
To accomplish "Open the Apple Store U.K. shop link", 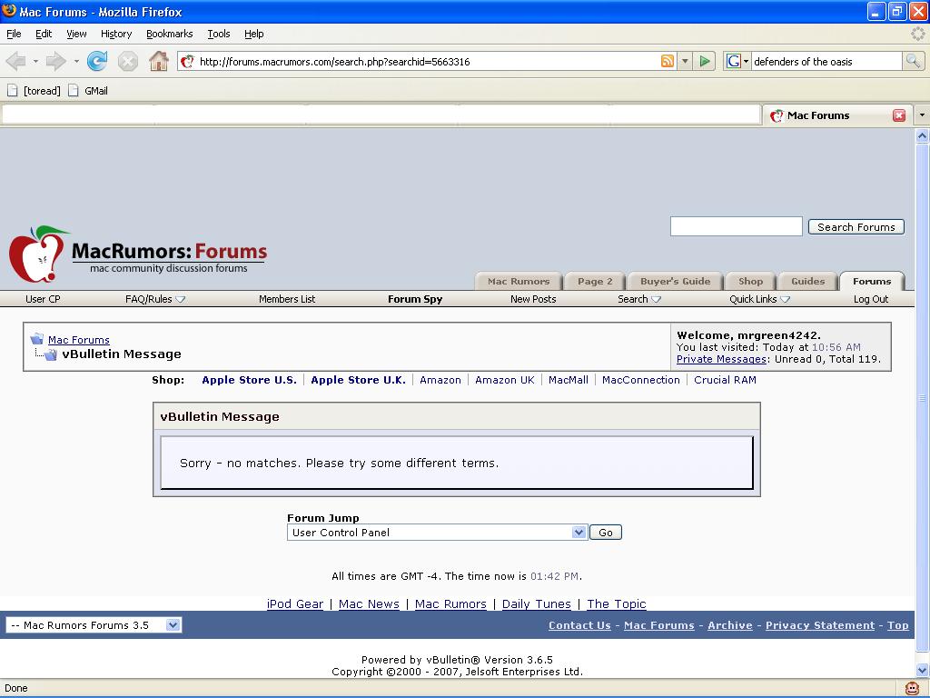I will 358,380.
